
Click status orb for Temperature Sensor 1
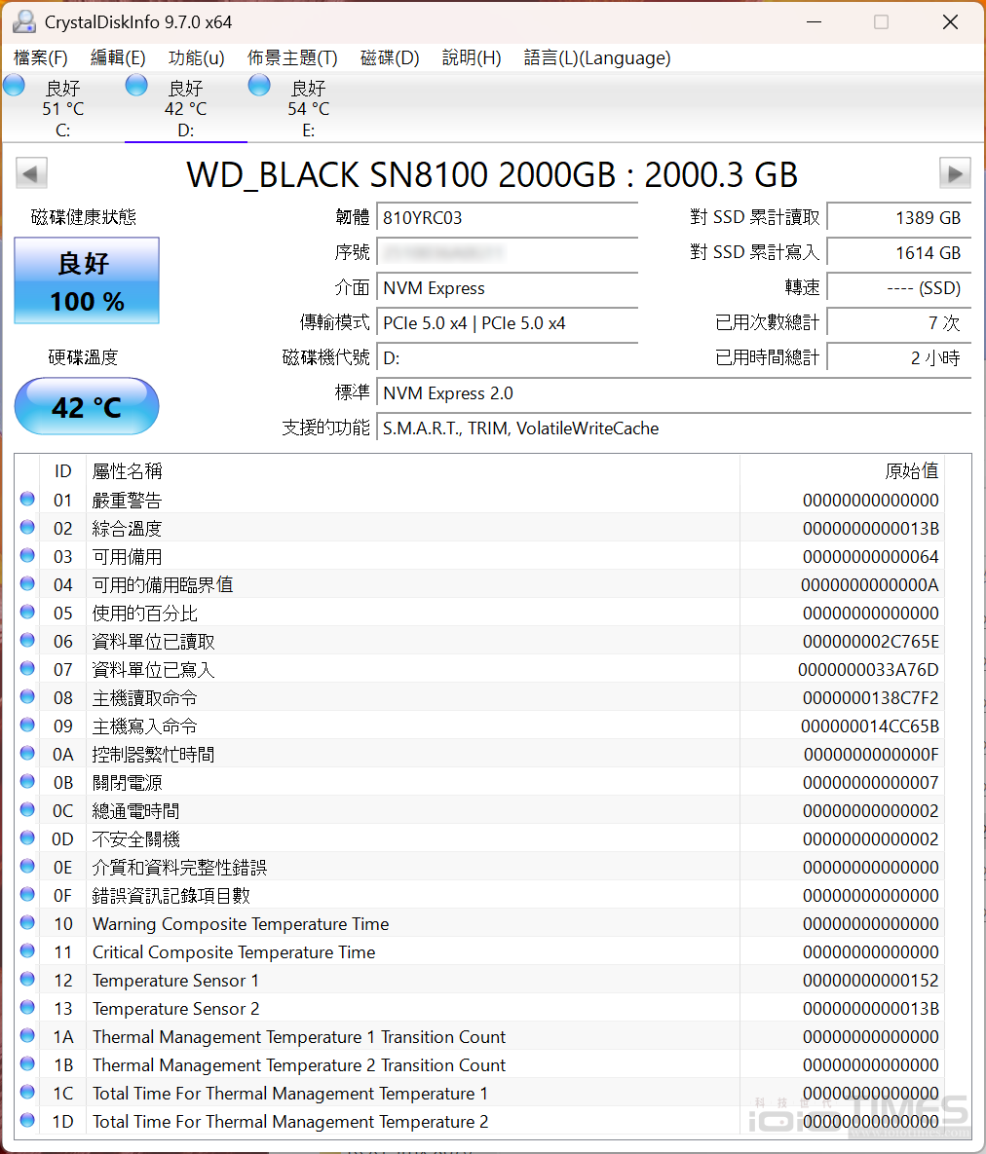[x=27, y=979]
